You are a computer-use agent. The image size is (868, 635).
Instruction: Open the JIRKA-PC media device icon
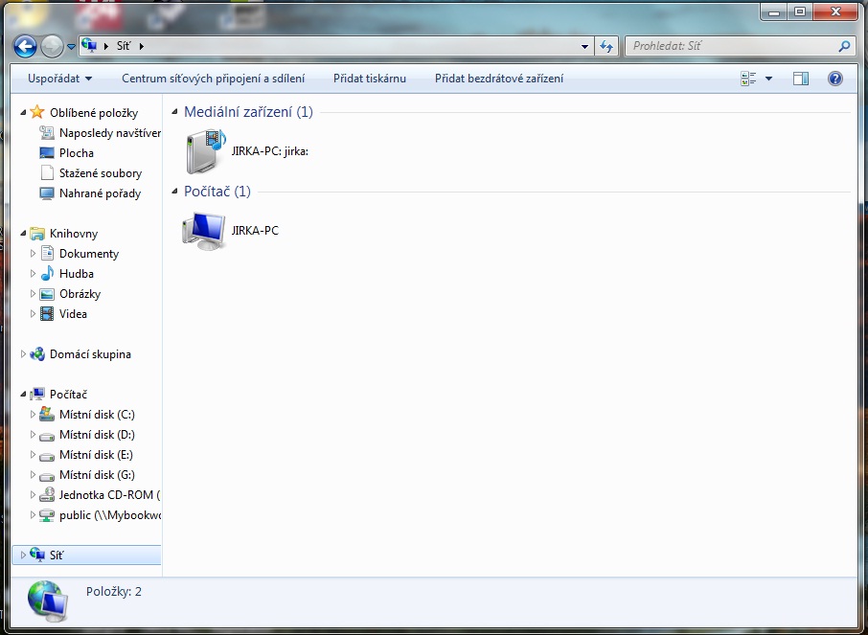point(202,150)
